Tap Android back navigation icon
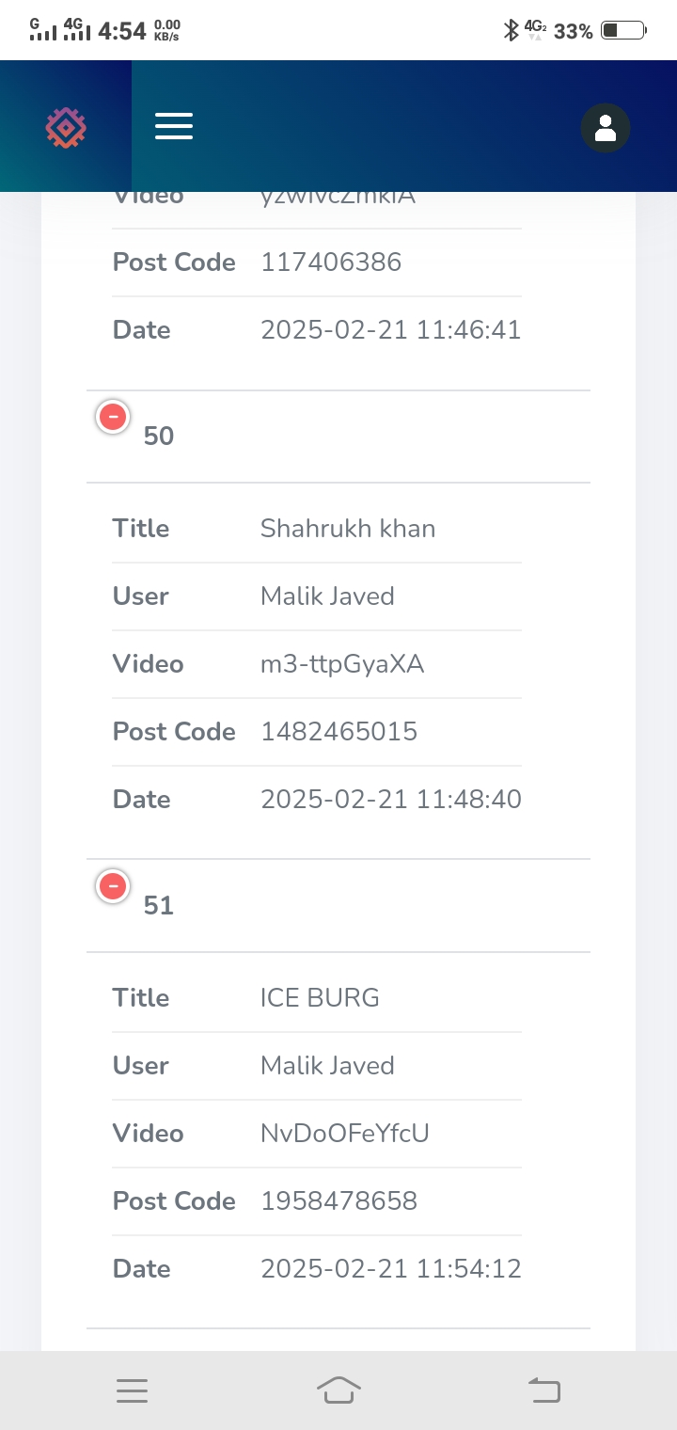Image resolution: width=677 pixels, height=1430 pixels. point(544,1390)
